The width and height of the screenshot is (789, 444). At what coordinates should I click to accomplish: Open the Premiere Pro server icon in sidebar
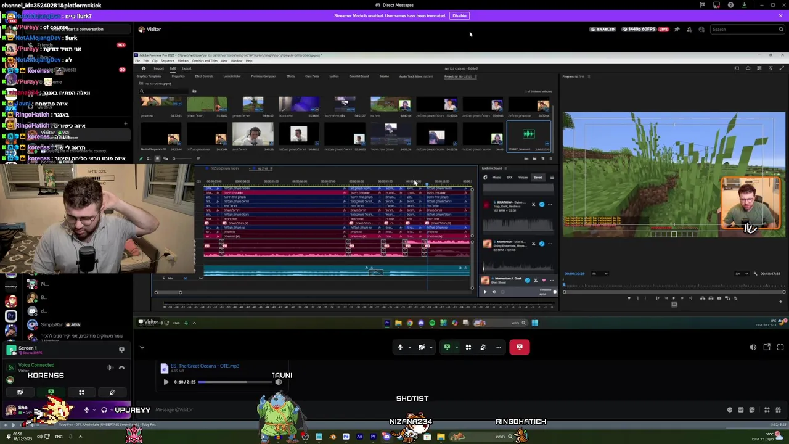[10, 316]
